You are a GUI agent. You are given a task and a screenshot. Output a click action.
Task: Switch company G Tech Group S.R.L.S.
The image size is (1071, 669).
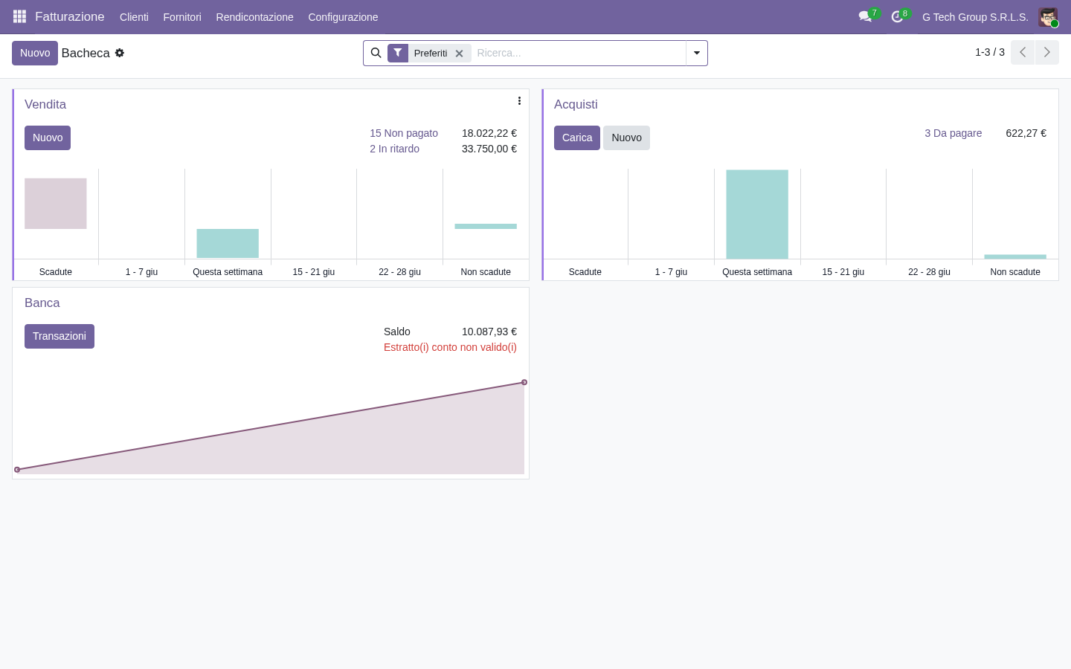pos(975,17)
